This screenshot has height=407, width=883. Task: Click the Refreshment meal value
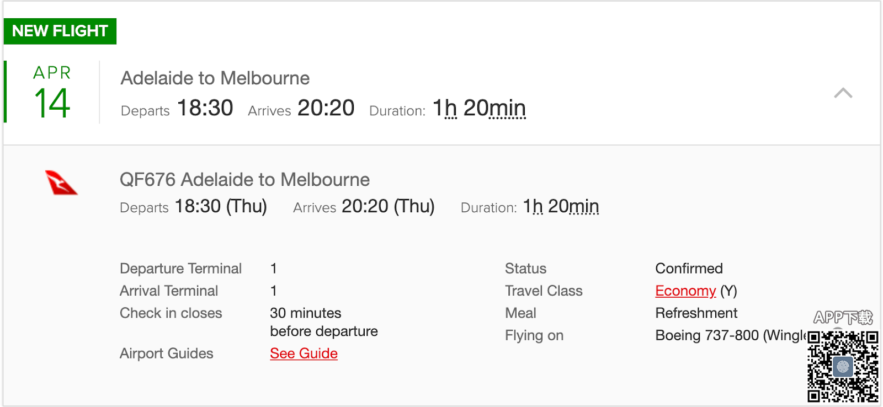point(696,313)
